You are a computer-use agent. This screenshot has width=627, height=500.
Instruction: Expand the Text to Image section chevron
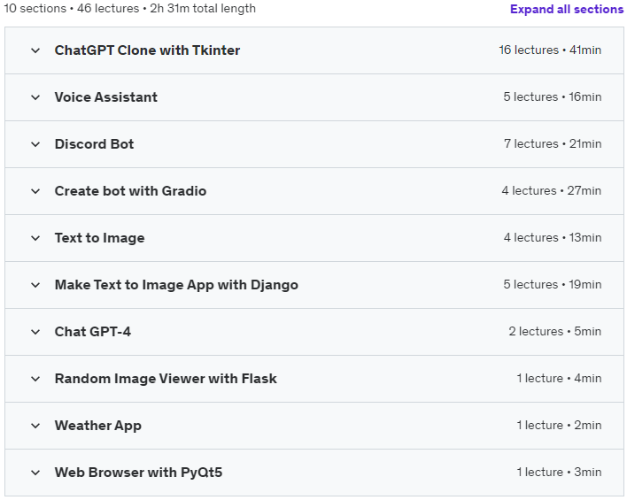point(35,238)
